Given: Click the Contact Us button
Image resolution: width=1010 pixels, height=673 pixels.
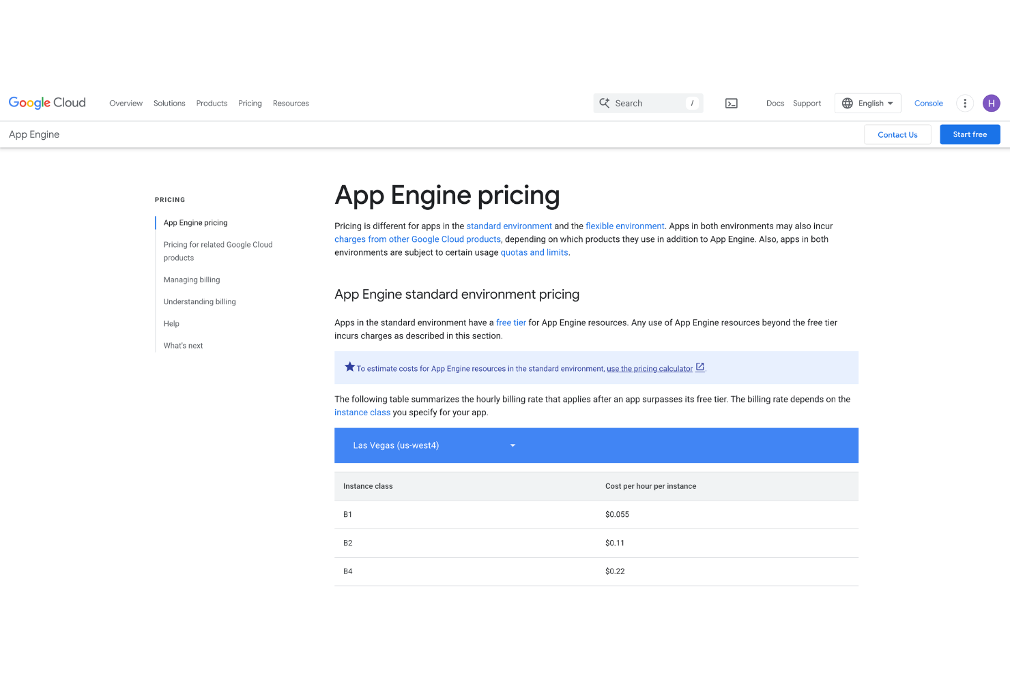Looking at the screenshot, I should (897, 134).
